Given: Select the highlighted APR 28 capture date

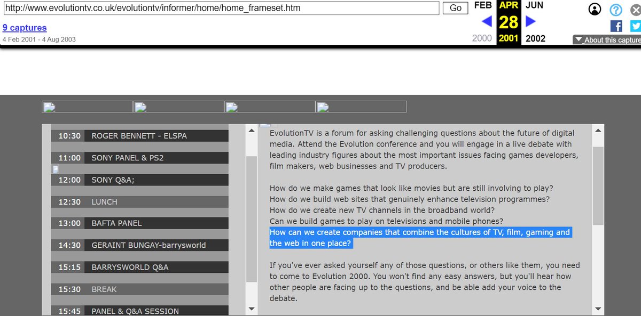Looking at the screenshot, I should [507, 21].
